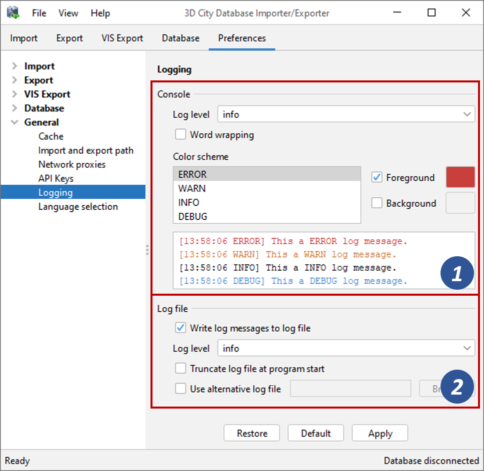Enable Truncate log file at program start
The width and height of the screenshot is (484, 471).
coord(180,368)
